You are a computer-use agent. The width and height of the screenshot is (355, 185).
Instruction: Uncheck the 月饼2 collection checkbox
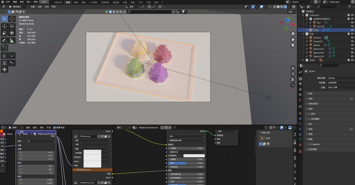pos(348,60)
